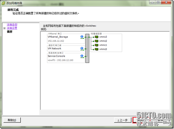Viewport: 174px width, 129px height.
Task: Click the vmnic2 adapter name
Action: pyautogui.click(x=103, y=41)
